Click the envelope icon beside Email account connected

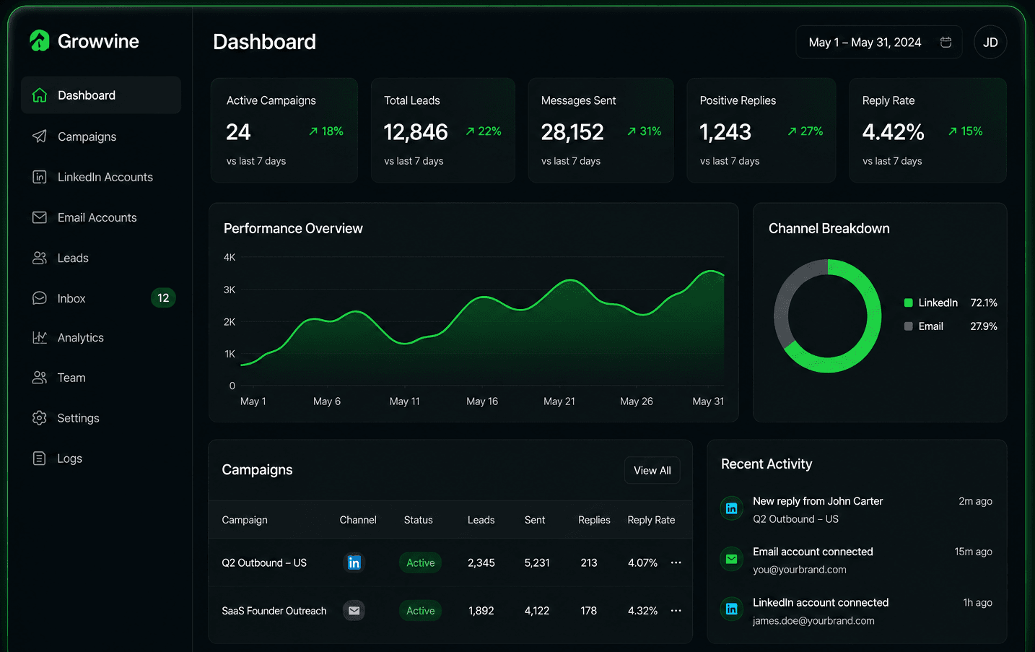point(731,559)
